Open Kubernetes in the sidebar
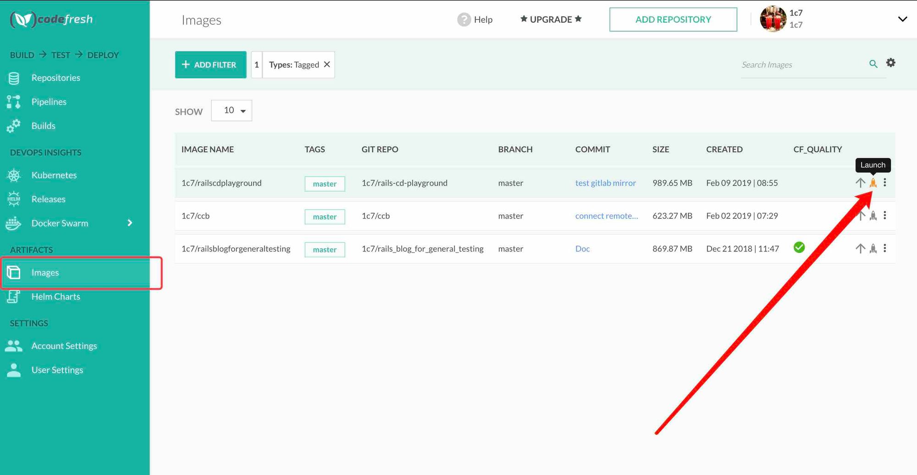Screen dimensions: 917x475 [x=54, y=175]
